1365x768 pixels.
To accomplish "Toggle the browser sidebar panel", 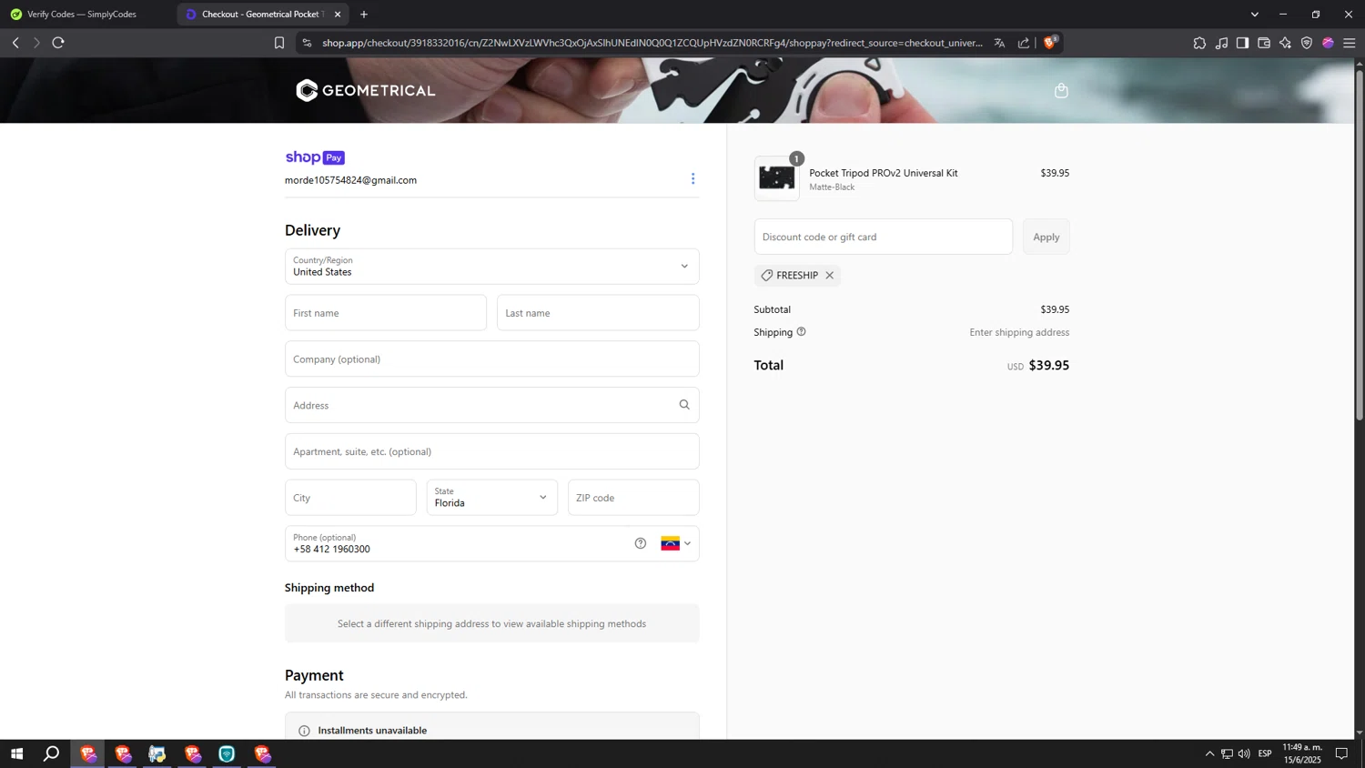I will pyautogui.click(x=1242, y=43).
